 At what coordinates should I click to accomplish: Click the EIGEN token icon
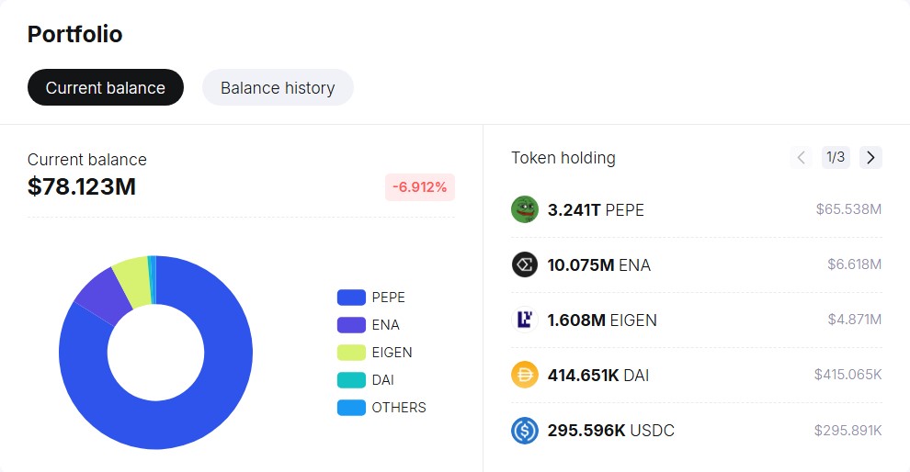coord(524,320)
